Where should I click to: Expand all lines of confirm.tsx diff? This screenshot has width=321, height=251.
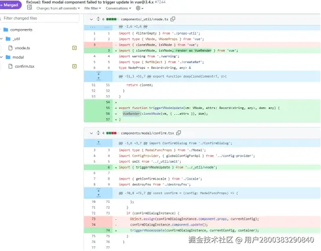pyautogui.click(x=99, y=133)
